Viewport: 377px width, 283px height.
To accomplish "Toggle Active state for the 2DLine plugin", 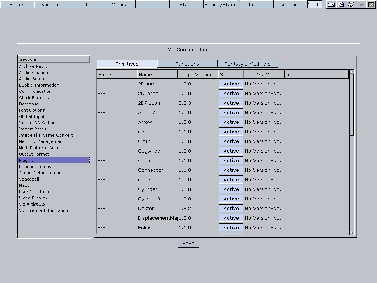I will pyautogui.click(x=230, y=84).
